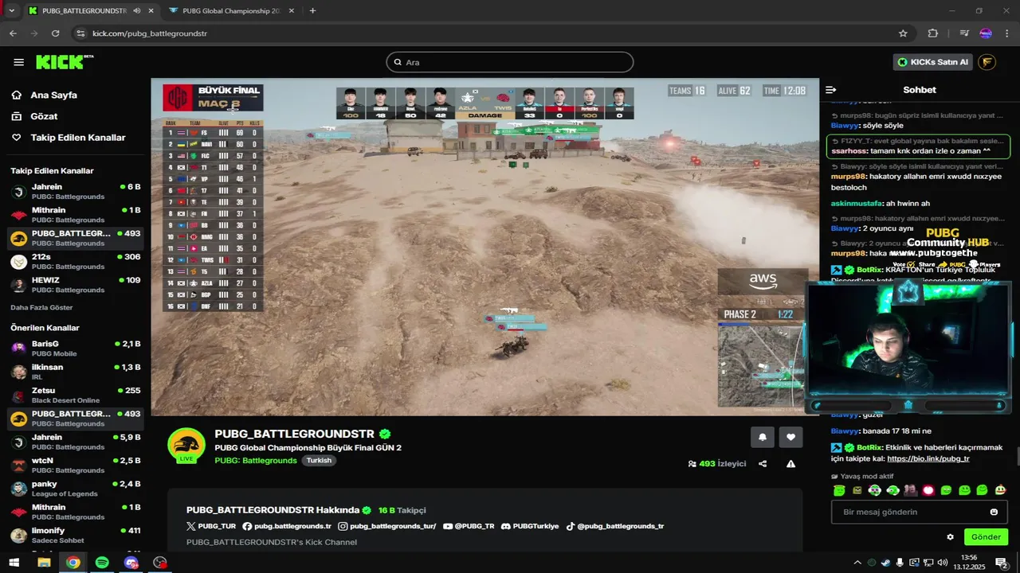Mute the PUBG_BATTLEGROUNDSTR tab via speaker icon
1020x573 pixels.
pos(137,11)
